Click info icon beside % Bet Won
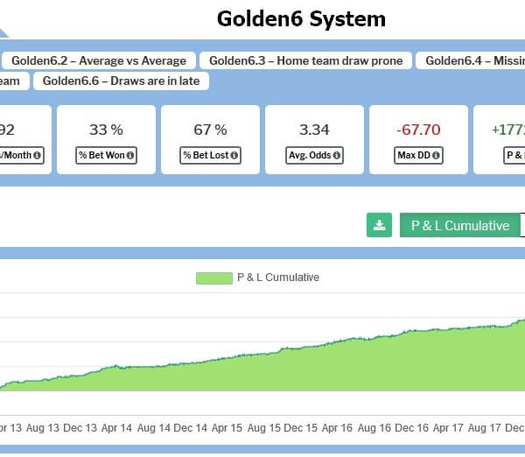Screen dimensions: 525x457 point(130,155)
